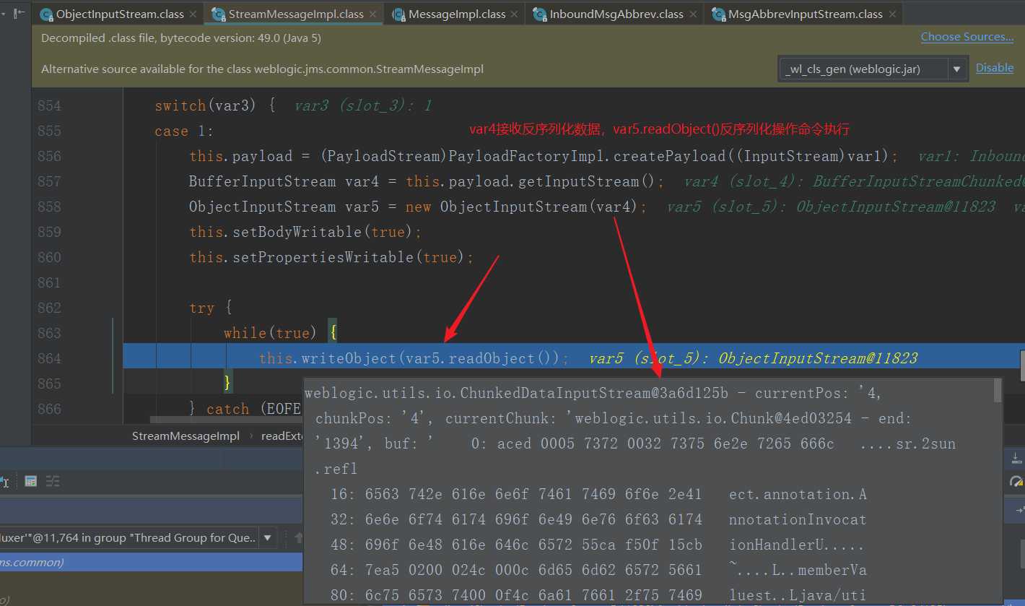This screenshot has height=606, width=1025.
Task: Click the class icon on MsgAbbrevInputStream.class tab
Action: (x=717, y=14)
